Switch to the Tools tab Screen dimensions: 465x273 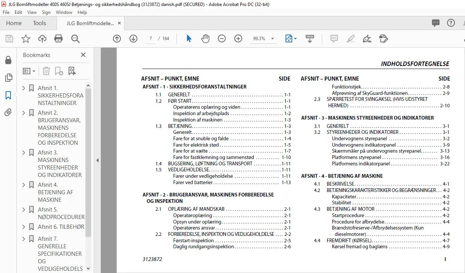click(39, 23)
